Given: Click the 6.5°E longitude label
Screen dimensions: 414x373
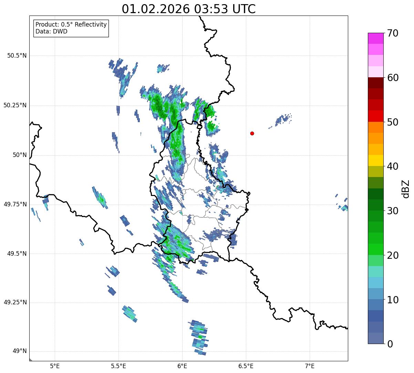Looking at the screenshot, I should click(x=246, y=366).
